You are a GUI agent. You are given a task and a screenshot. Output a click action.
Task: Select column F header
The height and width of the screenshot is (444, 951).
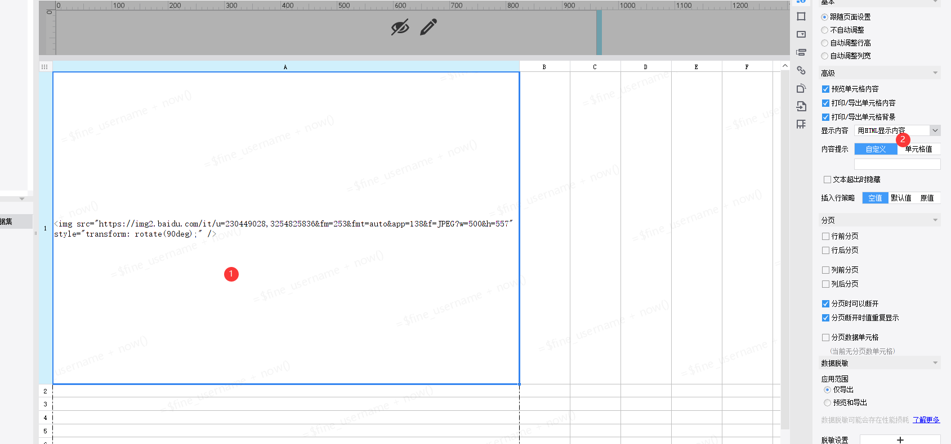click(x=747, y=67)
